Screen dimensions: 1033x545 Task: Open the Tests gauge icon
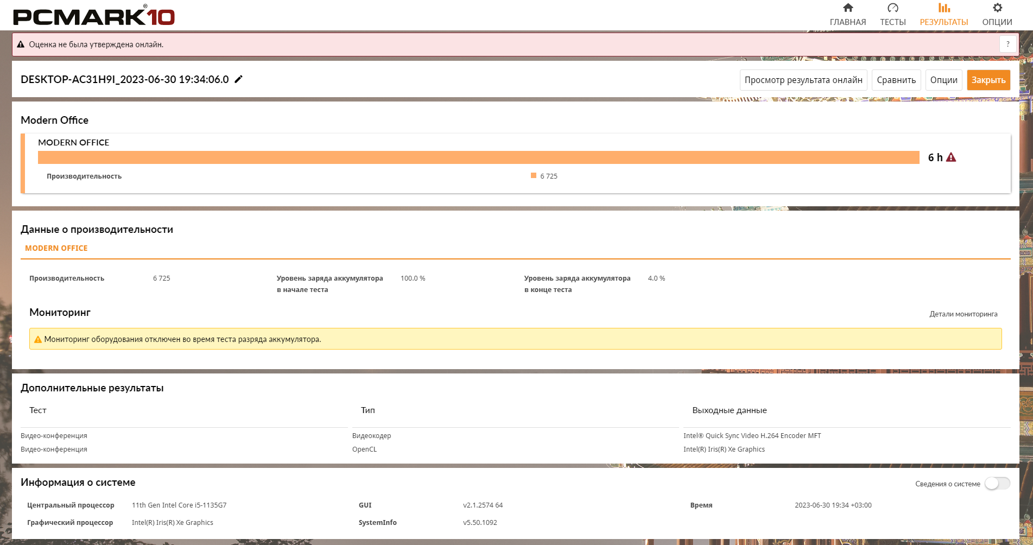(x=892, y=8)
